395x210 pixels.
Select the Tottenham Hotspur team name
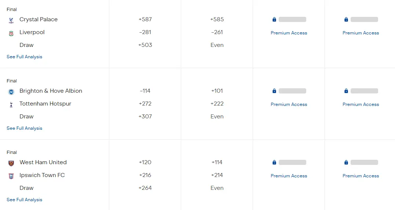point(45,104)
